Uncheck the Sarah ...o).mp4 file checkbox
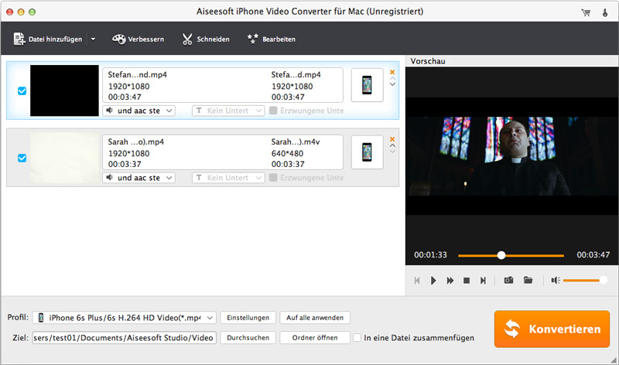 point(22,158)
